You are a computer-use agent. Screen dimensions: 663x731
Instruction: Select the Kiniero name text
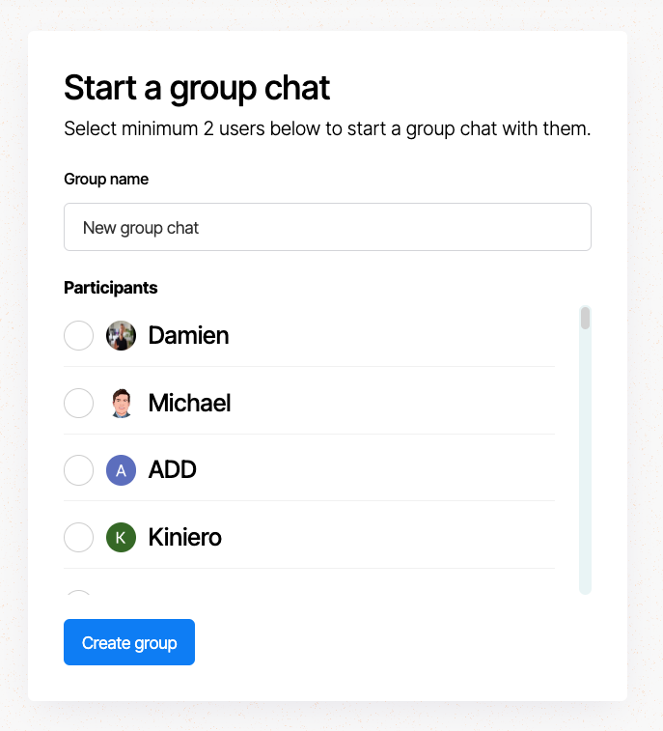184,537
